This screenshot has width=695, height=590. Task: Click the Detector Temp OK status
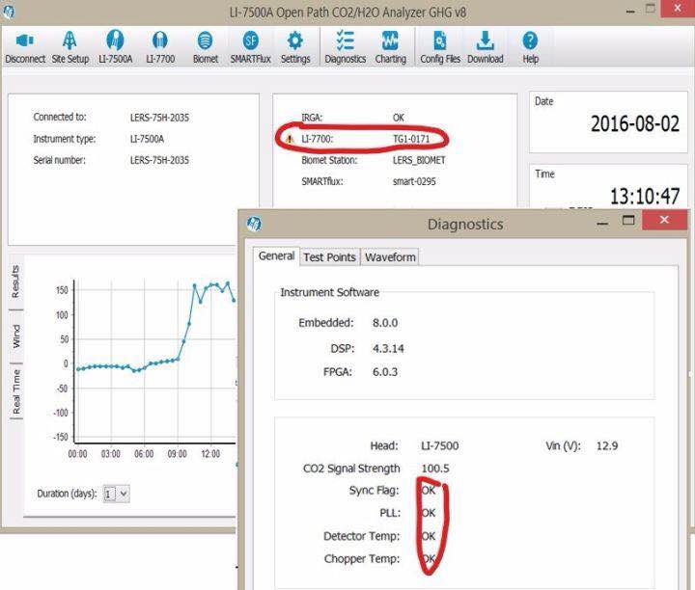(x=429, y=536)
